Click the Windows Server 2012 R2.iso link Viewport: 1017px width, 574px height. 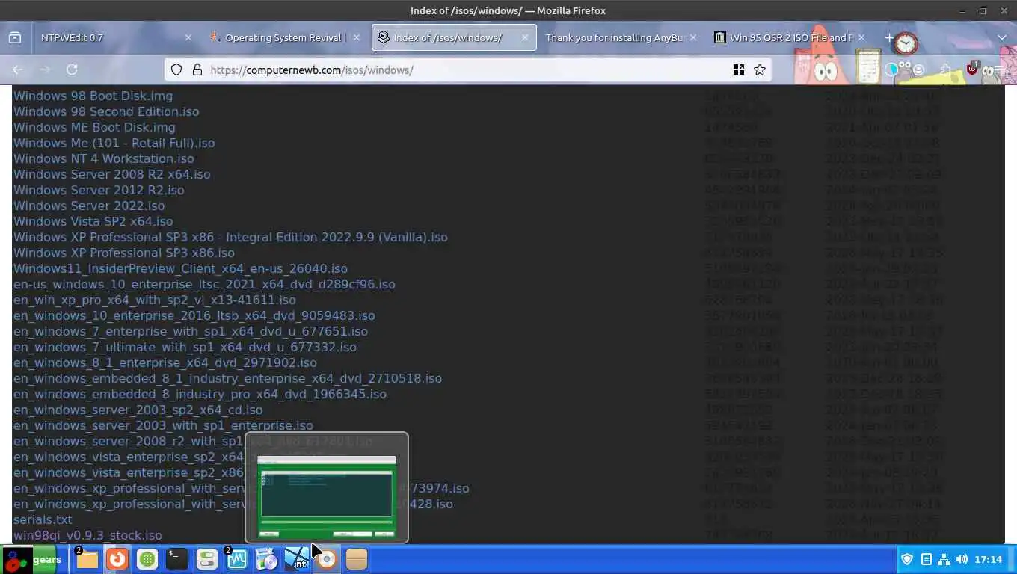pyautogui.click(x=99, y=190)
